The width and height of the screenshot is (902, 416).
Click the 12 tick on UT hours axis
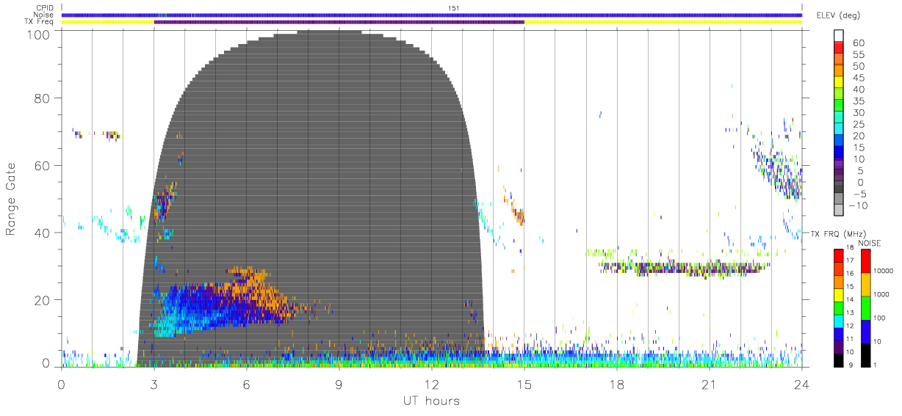pos(432,384)
